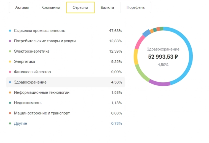Click the 12,88% value

point(116,41)
